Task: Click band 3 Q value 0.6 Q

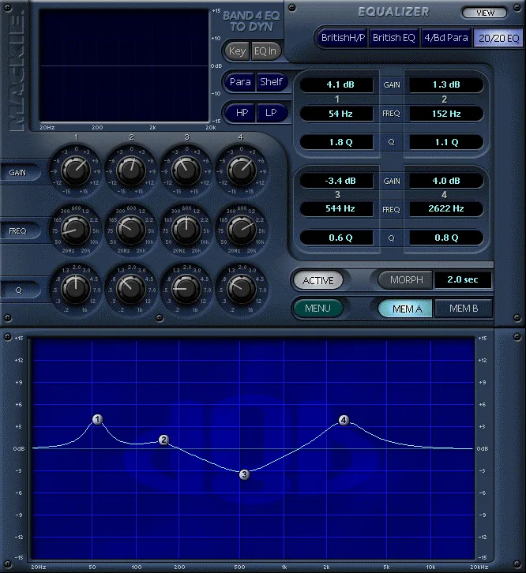Action: coord(336,238)
